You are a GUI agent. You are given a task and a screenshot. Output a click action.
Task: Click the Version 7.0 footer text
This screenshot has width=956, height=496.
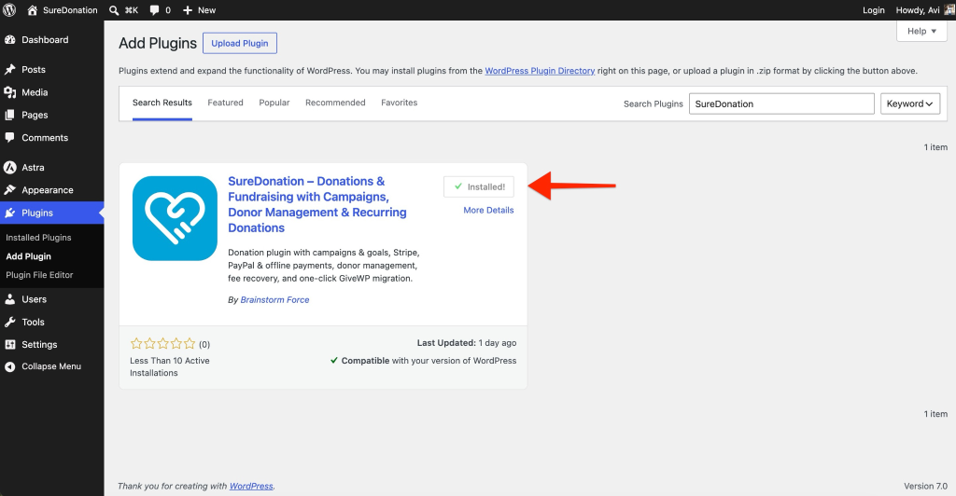pos(925,487)
